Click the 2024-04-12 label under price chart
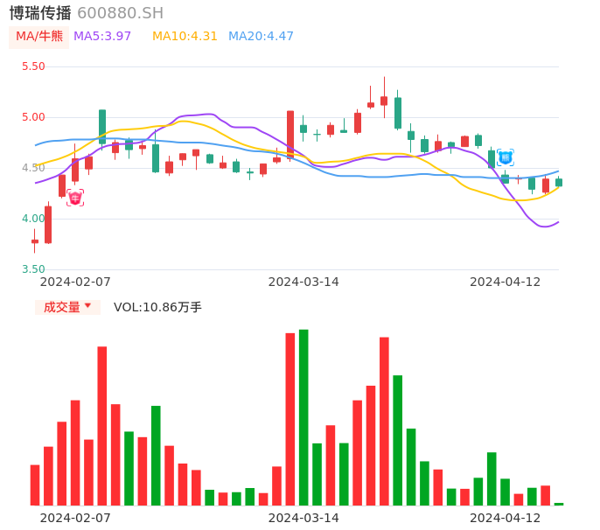This screenshot has height=530, width=600. (x=505, y=282)
